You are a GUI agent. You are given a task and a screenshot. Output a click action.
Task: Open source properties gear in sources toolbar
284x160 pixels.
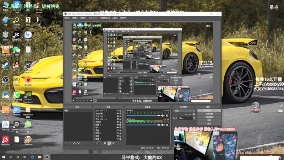(x=105, y=143)
